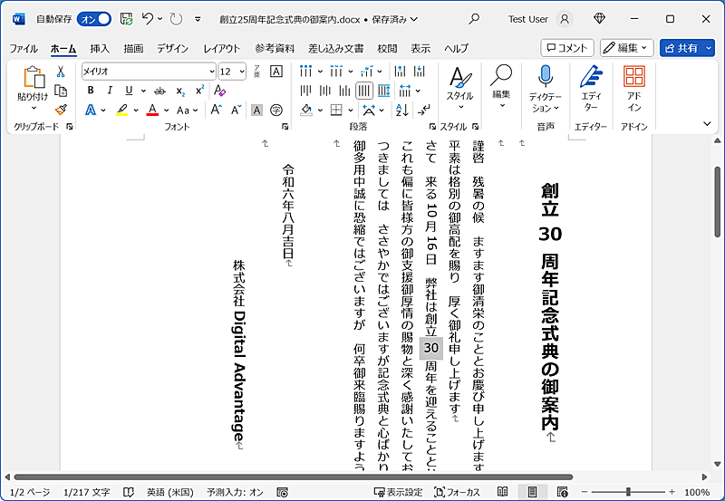The height and width of the screenshot is (501, 725).
Task: Click the Subscript icon
Action: pos(180,90)
